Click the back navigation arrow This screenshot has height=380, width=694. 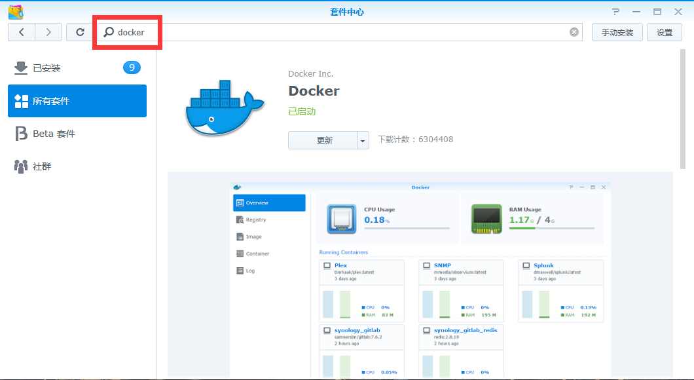click(x=22, y=32)
